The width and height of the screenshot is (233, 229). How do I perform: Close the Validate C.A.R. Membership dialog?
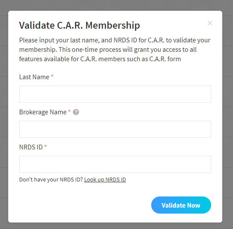click(210, 23)
